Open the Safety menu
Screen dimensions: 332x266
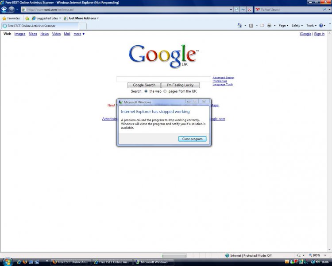tap(297, 25)
